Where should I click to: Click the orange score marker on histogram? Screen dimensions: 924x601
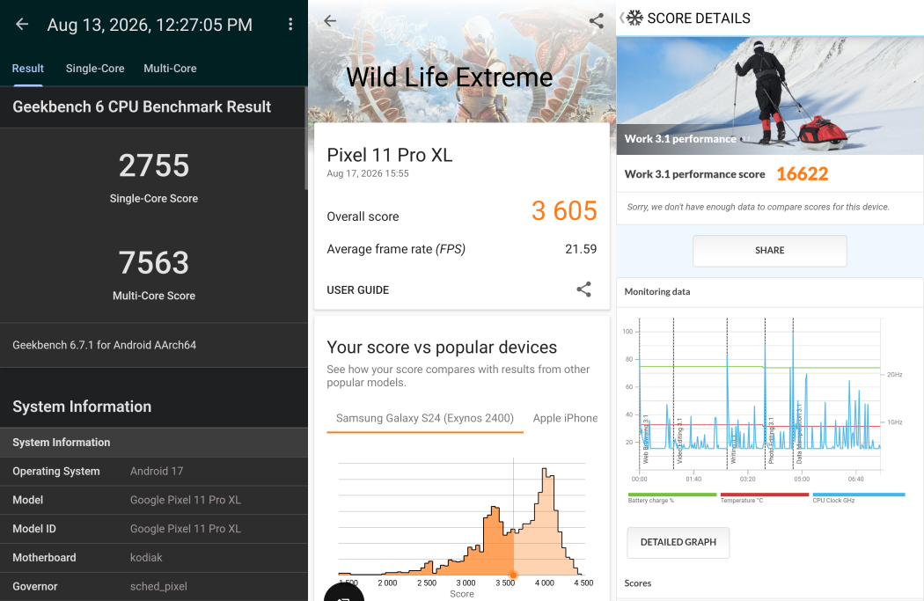point(513,575)
